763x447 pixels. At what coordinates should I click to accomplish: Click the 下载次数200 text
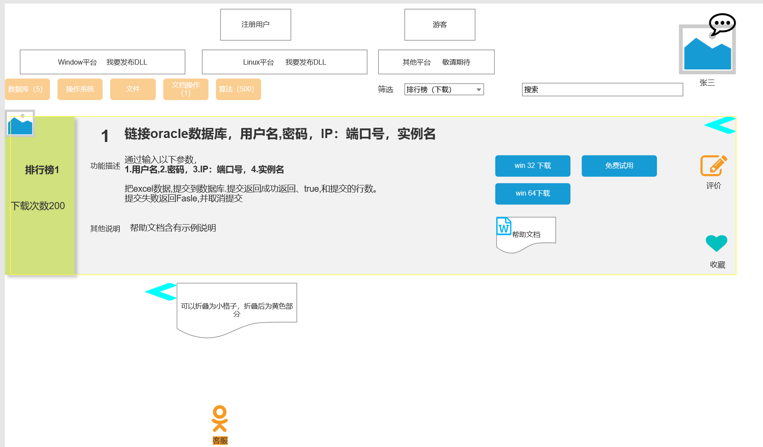click(38, 206)
